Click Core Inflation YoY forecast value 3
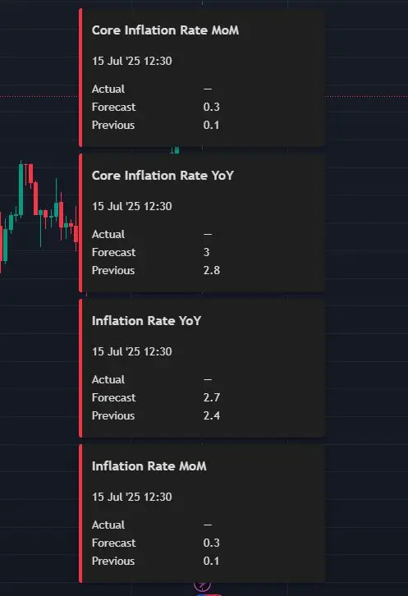The height and width of the screenshot is (596, 408). [x=207, y=252]
